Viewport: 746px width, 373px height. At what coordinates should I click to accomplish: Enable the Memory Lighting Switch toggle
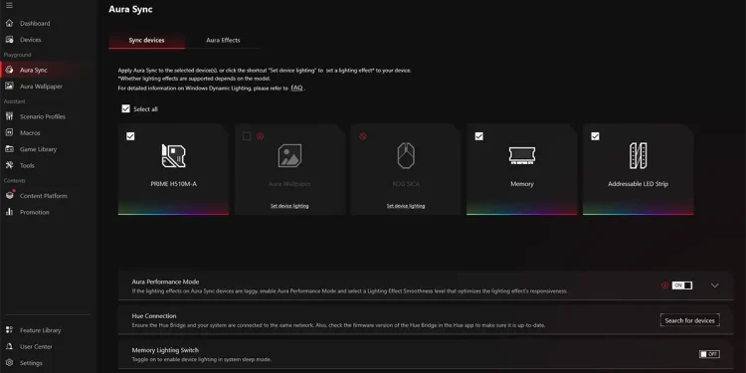click(x=709, y=354)
